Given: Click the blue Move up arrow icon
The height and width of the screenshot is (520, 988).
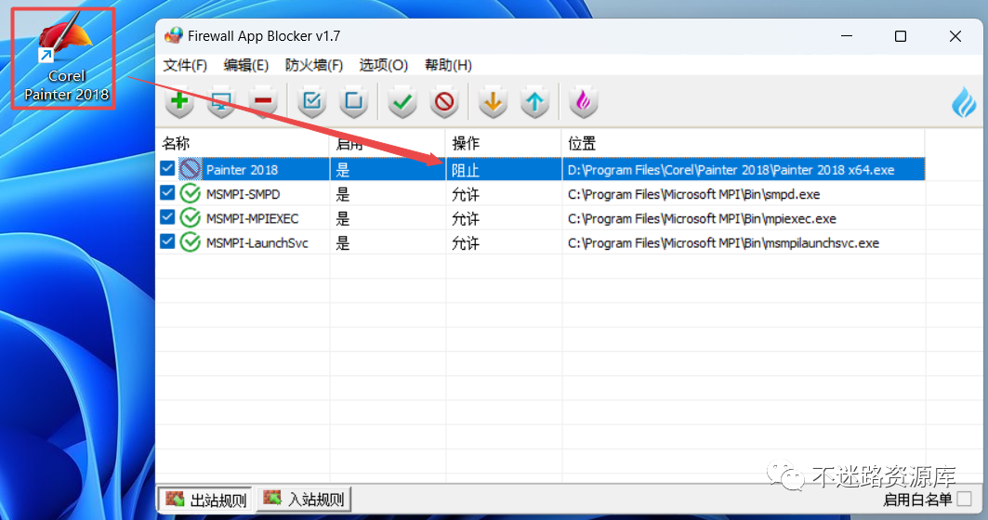Looking at the screenshot, I should (535, 101).
